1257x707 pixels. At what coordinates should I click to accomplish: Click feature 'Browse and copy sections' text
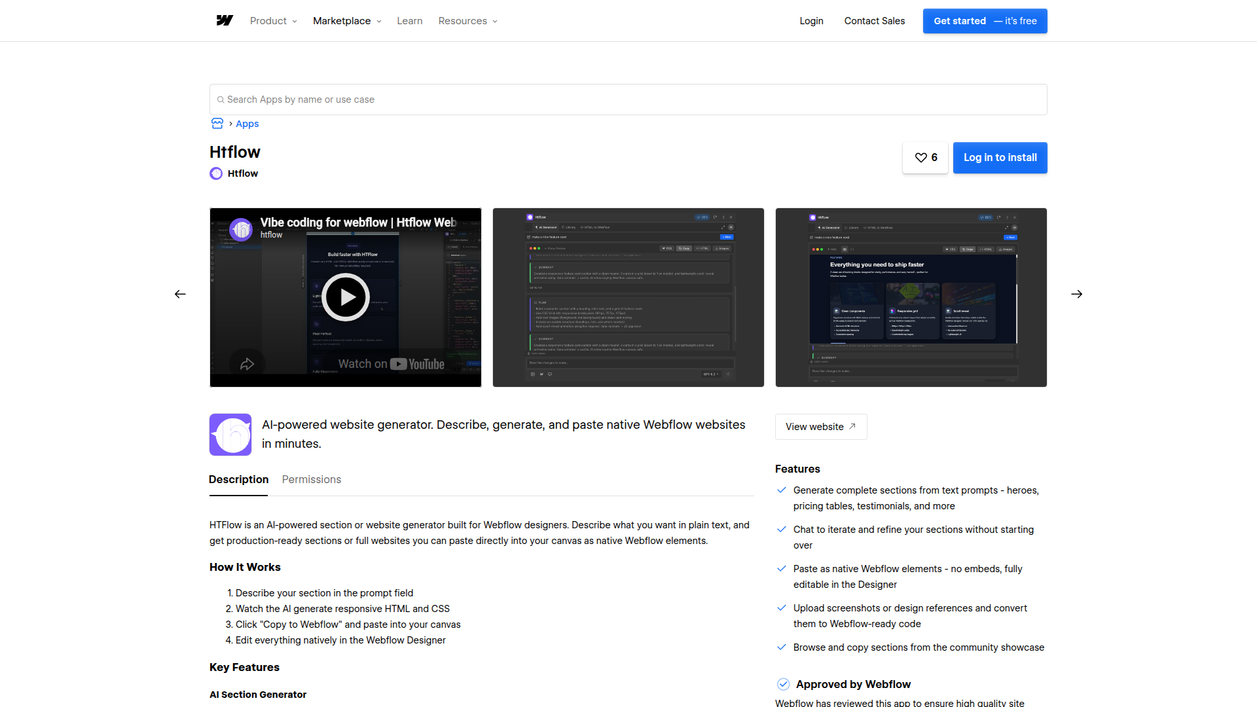[919, 647]
